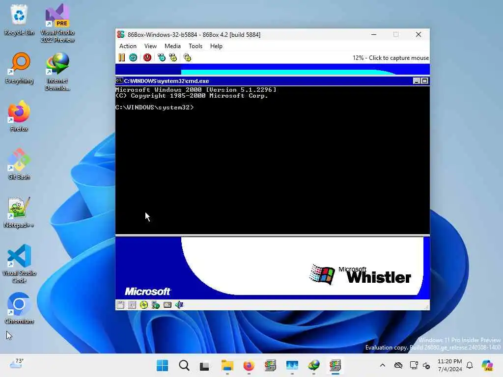The height and width of the screenshot is (377, 503).
Task: Maximize the emulated cmd.exe window
Action: click(424, 81)
